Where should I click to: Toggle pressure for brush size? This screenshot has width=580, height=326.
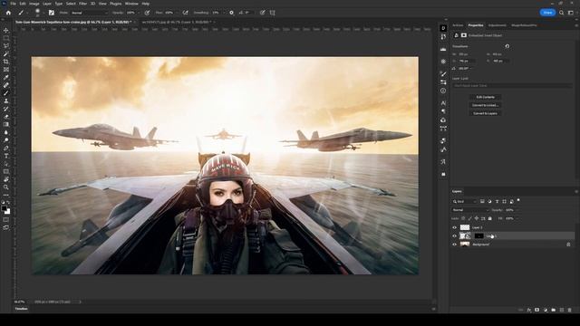click(x=262, y=13)
